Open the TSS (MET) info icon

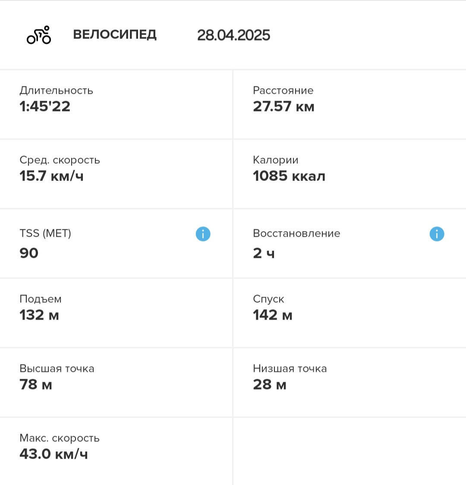click(x=203, y=234)
